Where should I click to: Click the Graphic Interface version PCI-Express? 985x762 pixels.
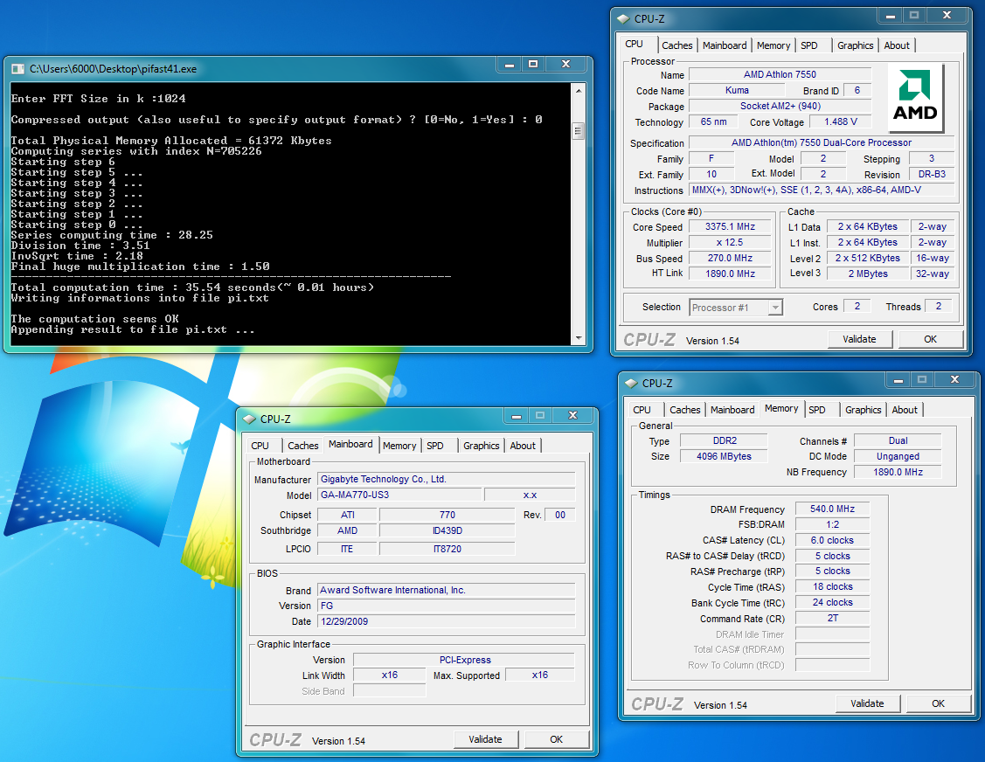pyautogui.click(x=464, y=661)
